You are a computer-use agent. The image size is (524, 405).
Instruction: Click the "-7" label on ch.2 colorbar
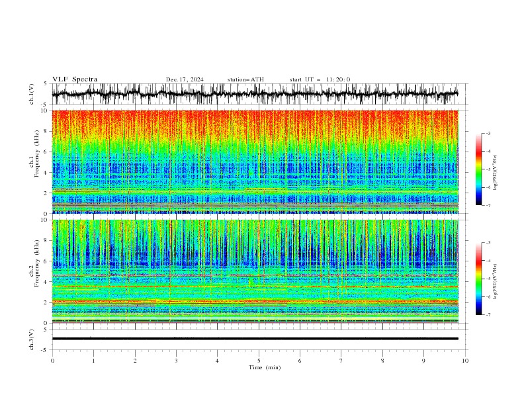pyautogui.click(x=488, y=314)
